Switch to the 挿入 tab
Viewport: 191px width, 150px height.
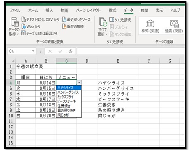pyautogui.click(x=49, y=10)
